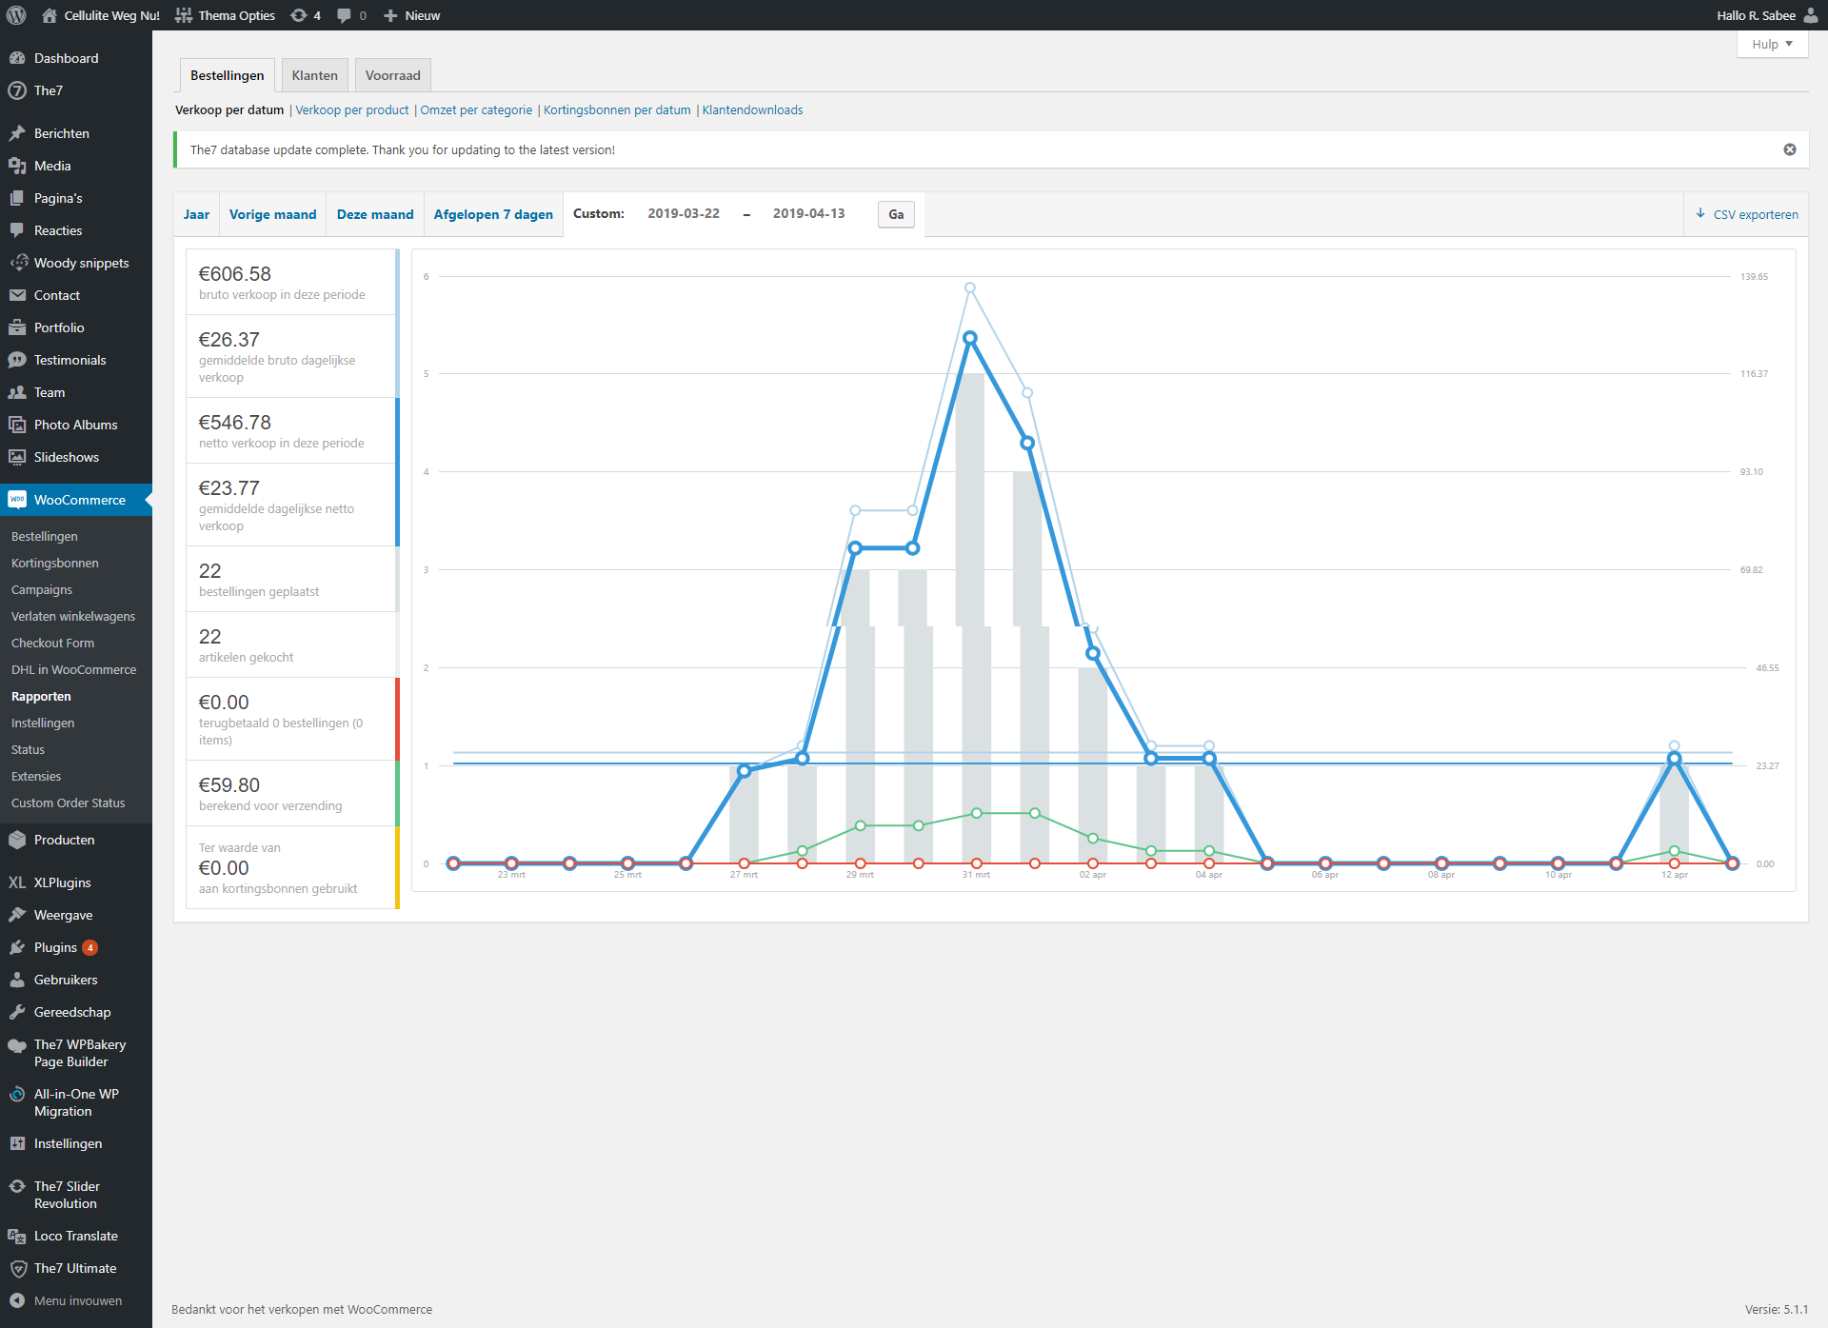Open the Media library menu icon
Image resolution: width=1828 pixels, height=1328 pixels.
[17, 166]
